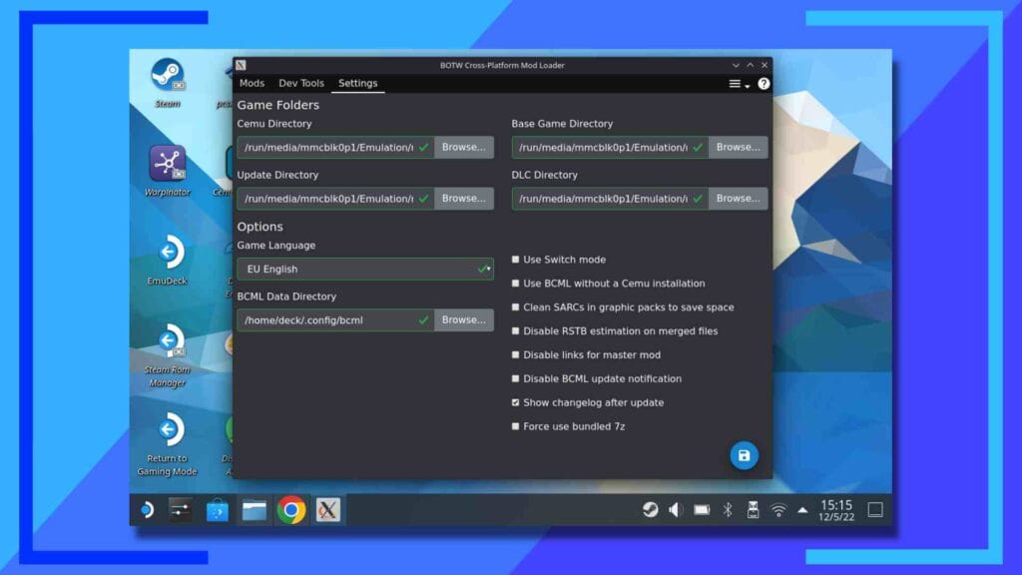Click the system settings sliders taskbar icon
The image size is (1022, 575).
180,510
